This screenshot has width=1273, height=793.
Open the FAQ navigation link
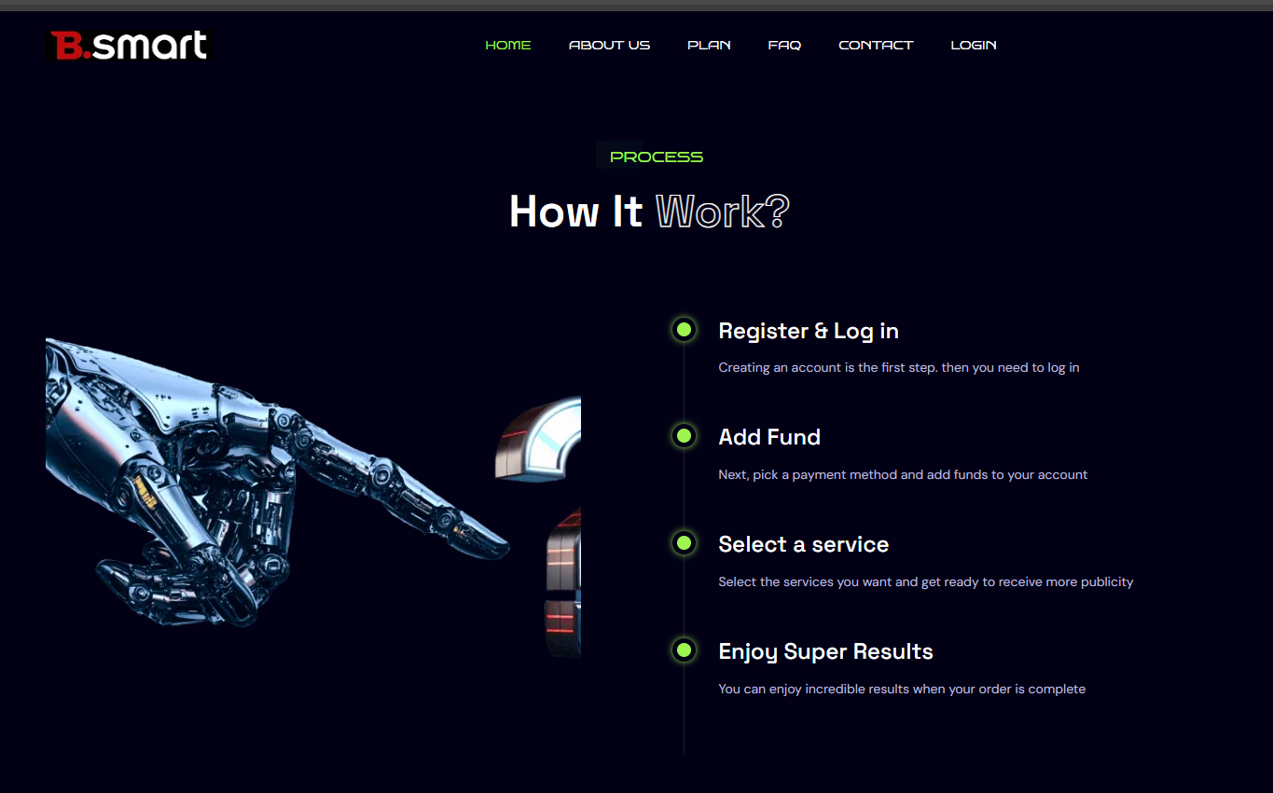coord(784,45)
